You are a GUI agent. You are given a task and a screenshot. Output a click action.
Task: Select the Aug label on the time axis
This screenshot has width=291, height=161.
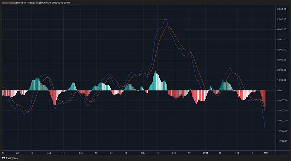[x=49, y=153]
